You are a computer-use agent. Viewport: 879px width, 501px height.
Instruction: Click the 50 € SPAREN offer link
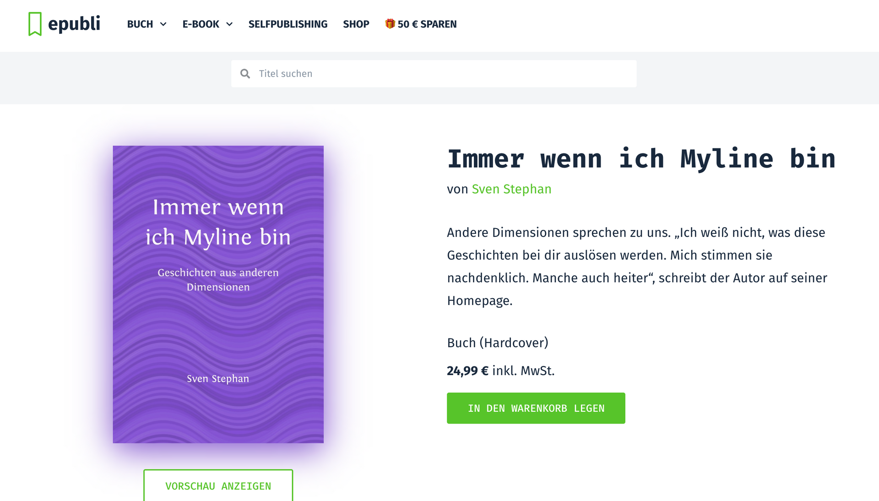[427, 24]
